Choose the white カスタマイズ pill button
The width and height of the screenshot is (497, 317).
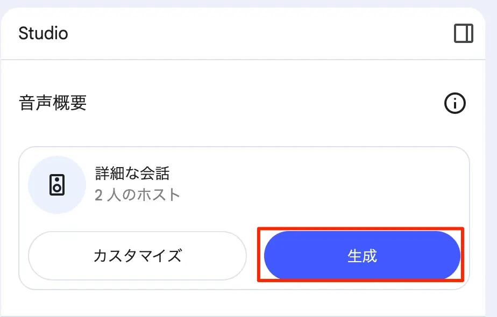[x=137, y=256]
